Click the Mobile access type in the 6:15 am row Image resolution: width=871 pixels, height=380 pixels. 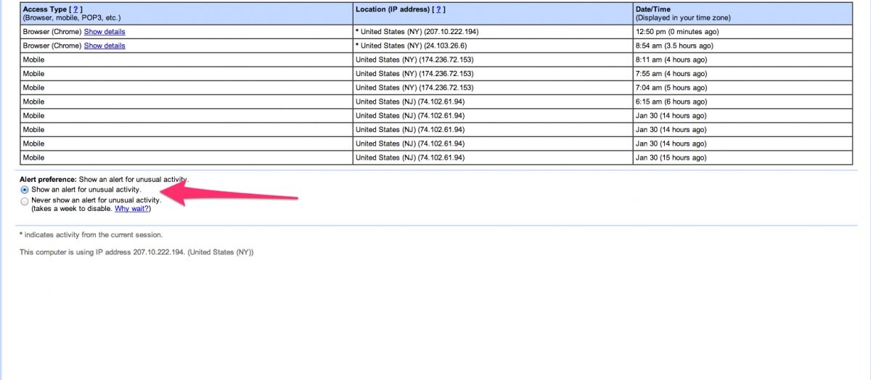tap(33, 102)
